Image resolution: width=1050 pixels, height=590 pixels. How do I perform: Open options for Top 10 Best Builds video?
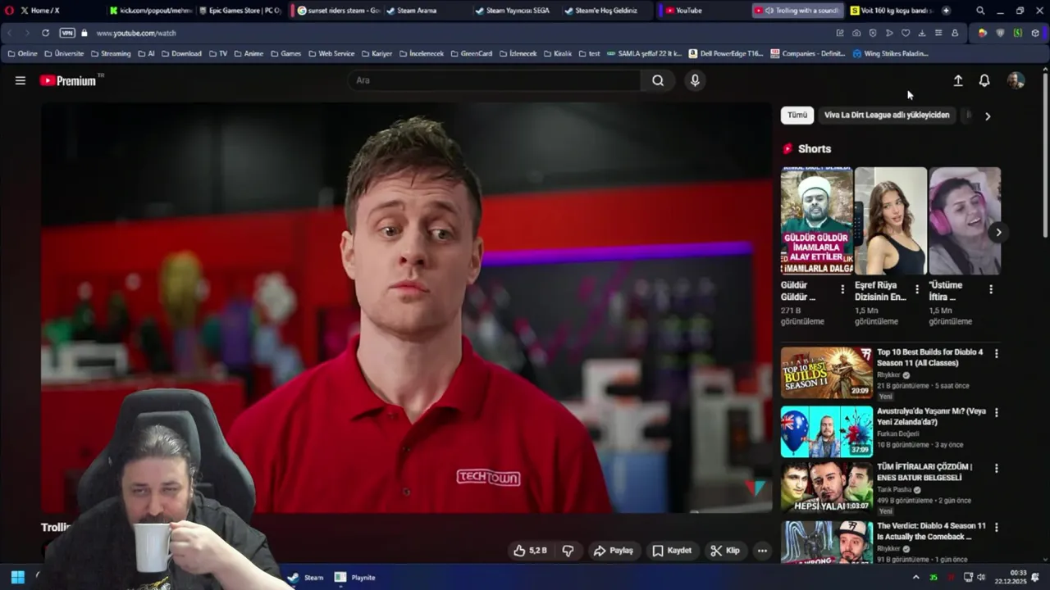click(997, 354)
